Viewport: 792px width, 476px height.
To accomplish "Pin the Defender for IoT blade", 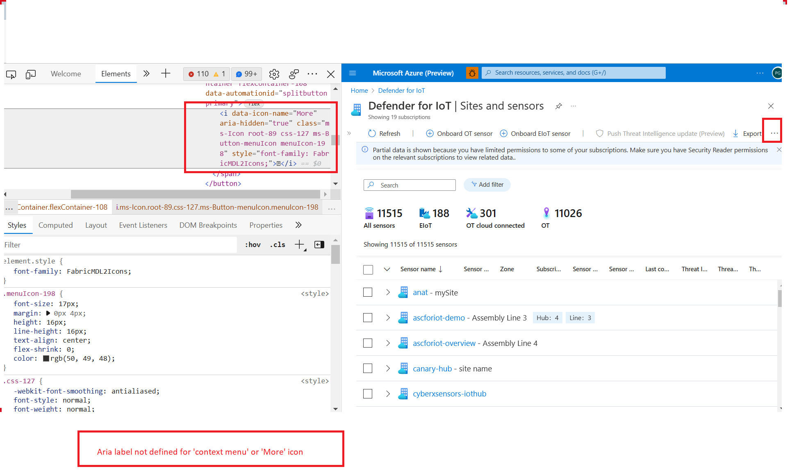I will click(x=558, y=106).
